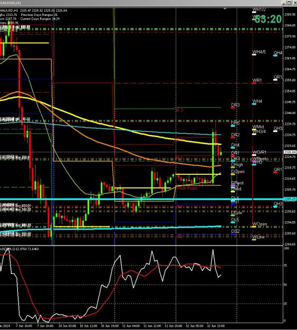Click the DH5 level label

coord(235,123)
